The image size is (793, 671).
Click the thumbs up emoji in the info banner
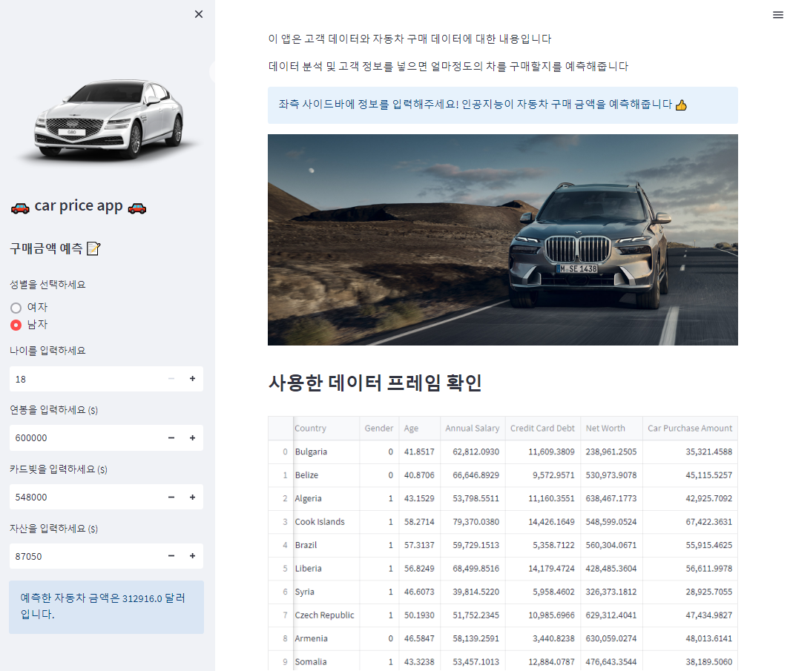click(681, 105)
